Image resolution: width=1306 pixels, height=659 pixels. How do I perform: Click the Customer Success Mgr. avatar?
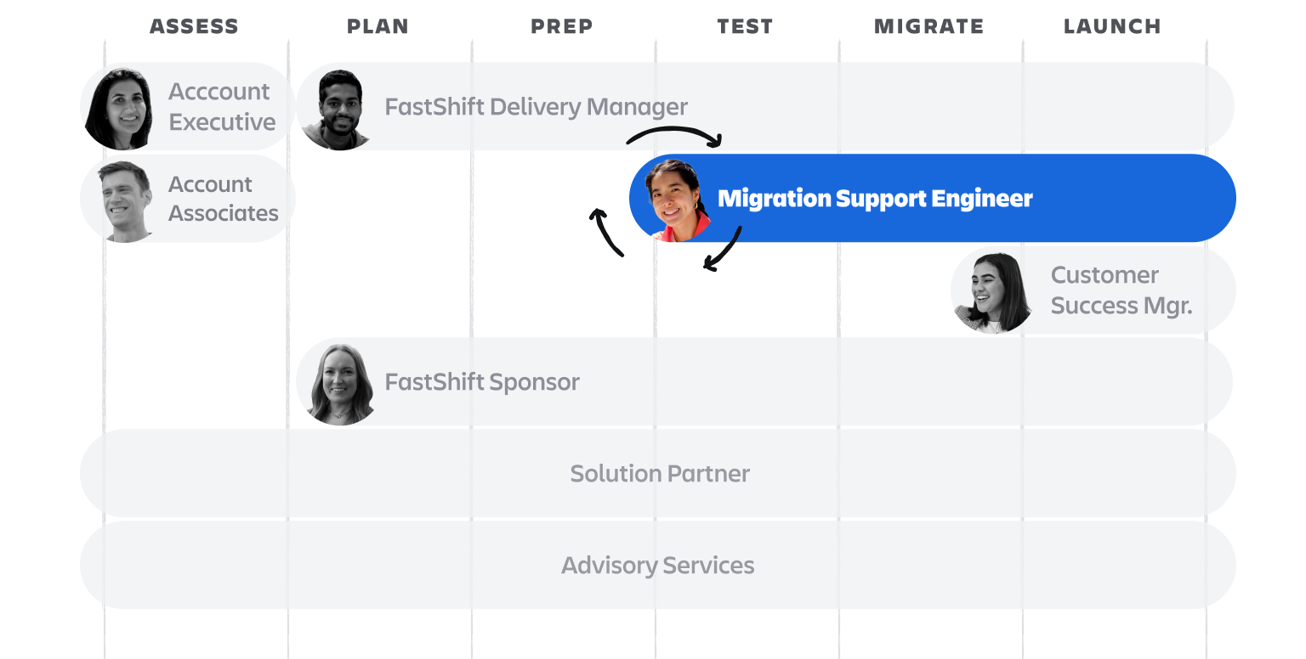[991, 292]
